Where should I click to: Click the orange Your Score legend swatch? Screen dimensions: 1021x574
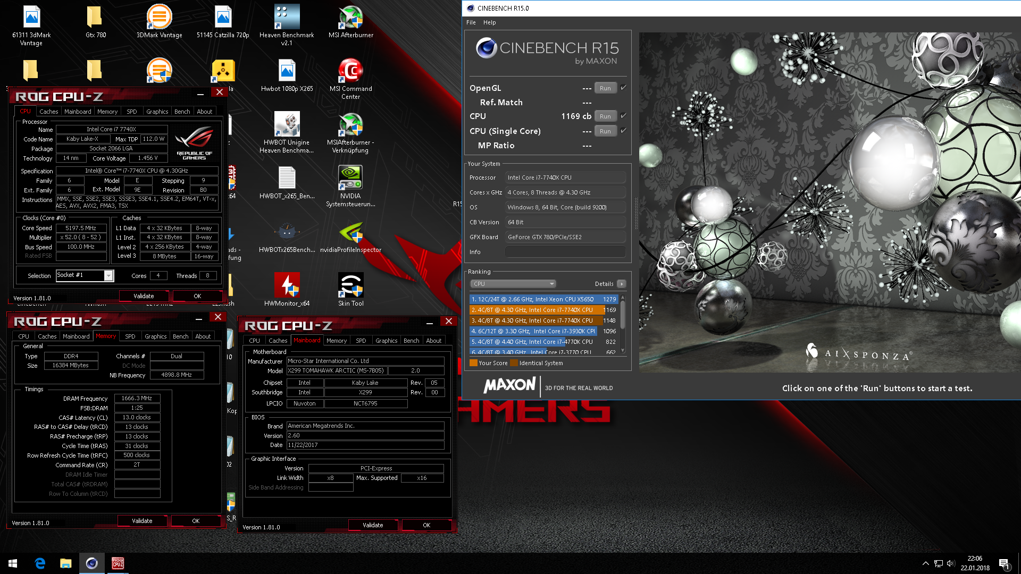[473, 363]
